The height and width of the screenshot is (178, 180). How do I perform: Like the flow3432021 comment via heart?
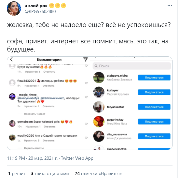pyautogui.click(x=86, y=83)
